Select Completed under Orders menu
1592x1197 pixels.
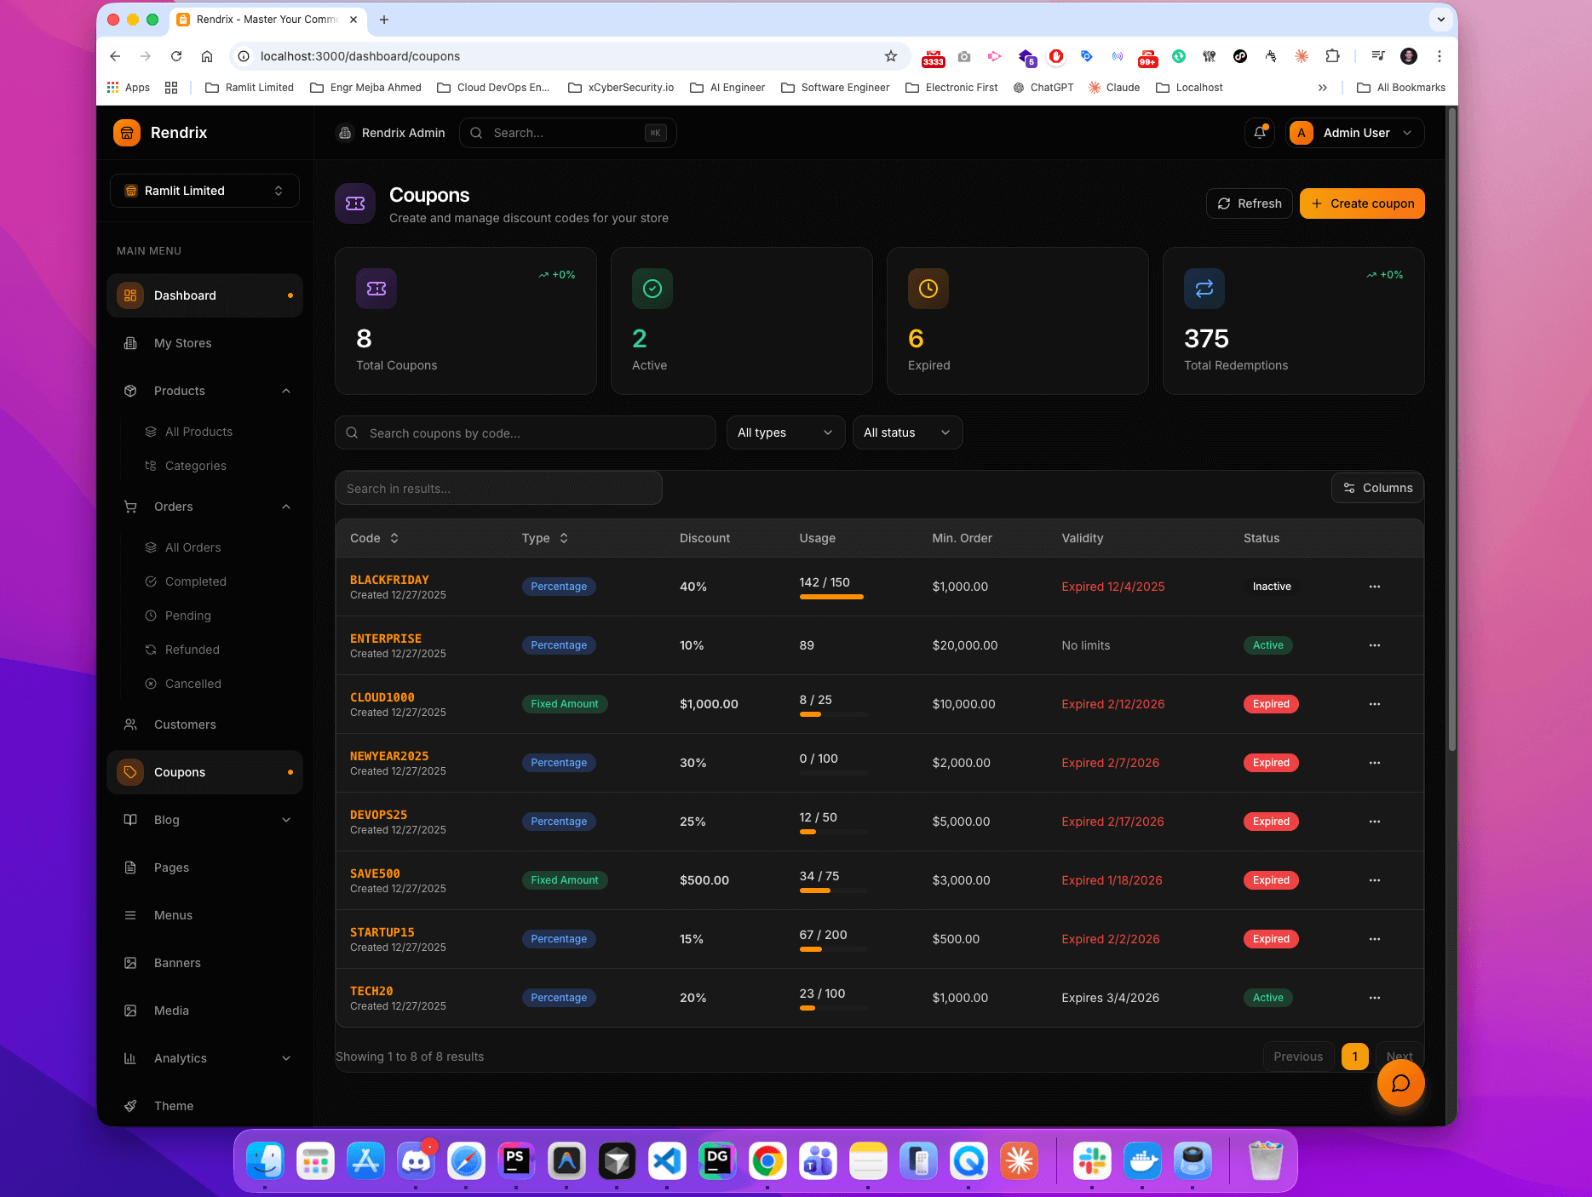[x=194, y=581]
